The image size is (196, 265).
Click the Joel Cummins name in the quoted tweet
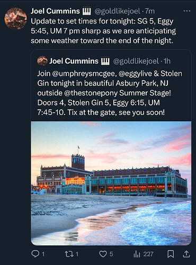[x=74, y=61]
